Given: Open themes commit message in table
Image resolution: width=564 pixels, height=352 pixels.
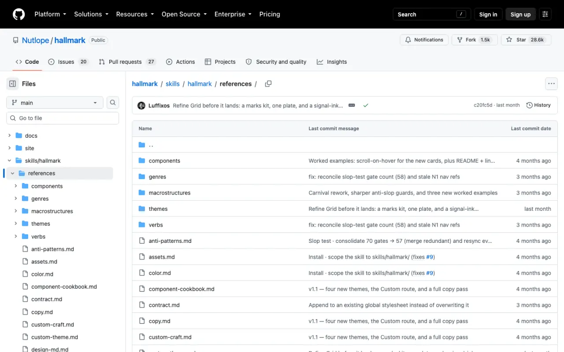Looking at the screenshot, I should pyautogui.click(x=393, y=209).
